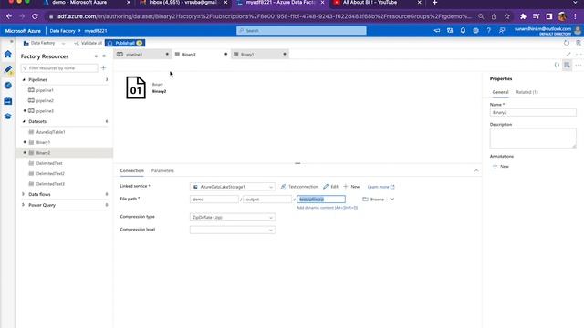Click the refresh icon in toolbar
This screenshot has height=328, width=584.
567,43
